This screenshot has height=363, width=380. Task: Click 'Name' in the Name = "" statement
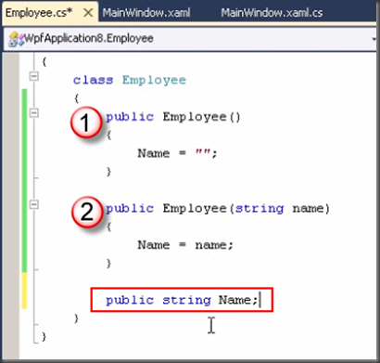(x=154, y=153)
